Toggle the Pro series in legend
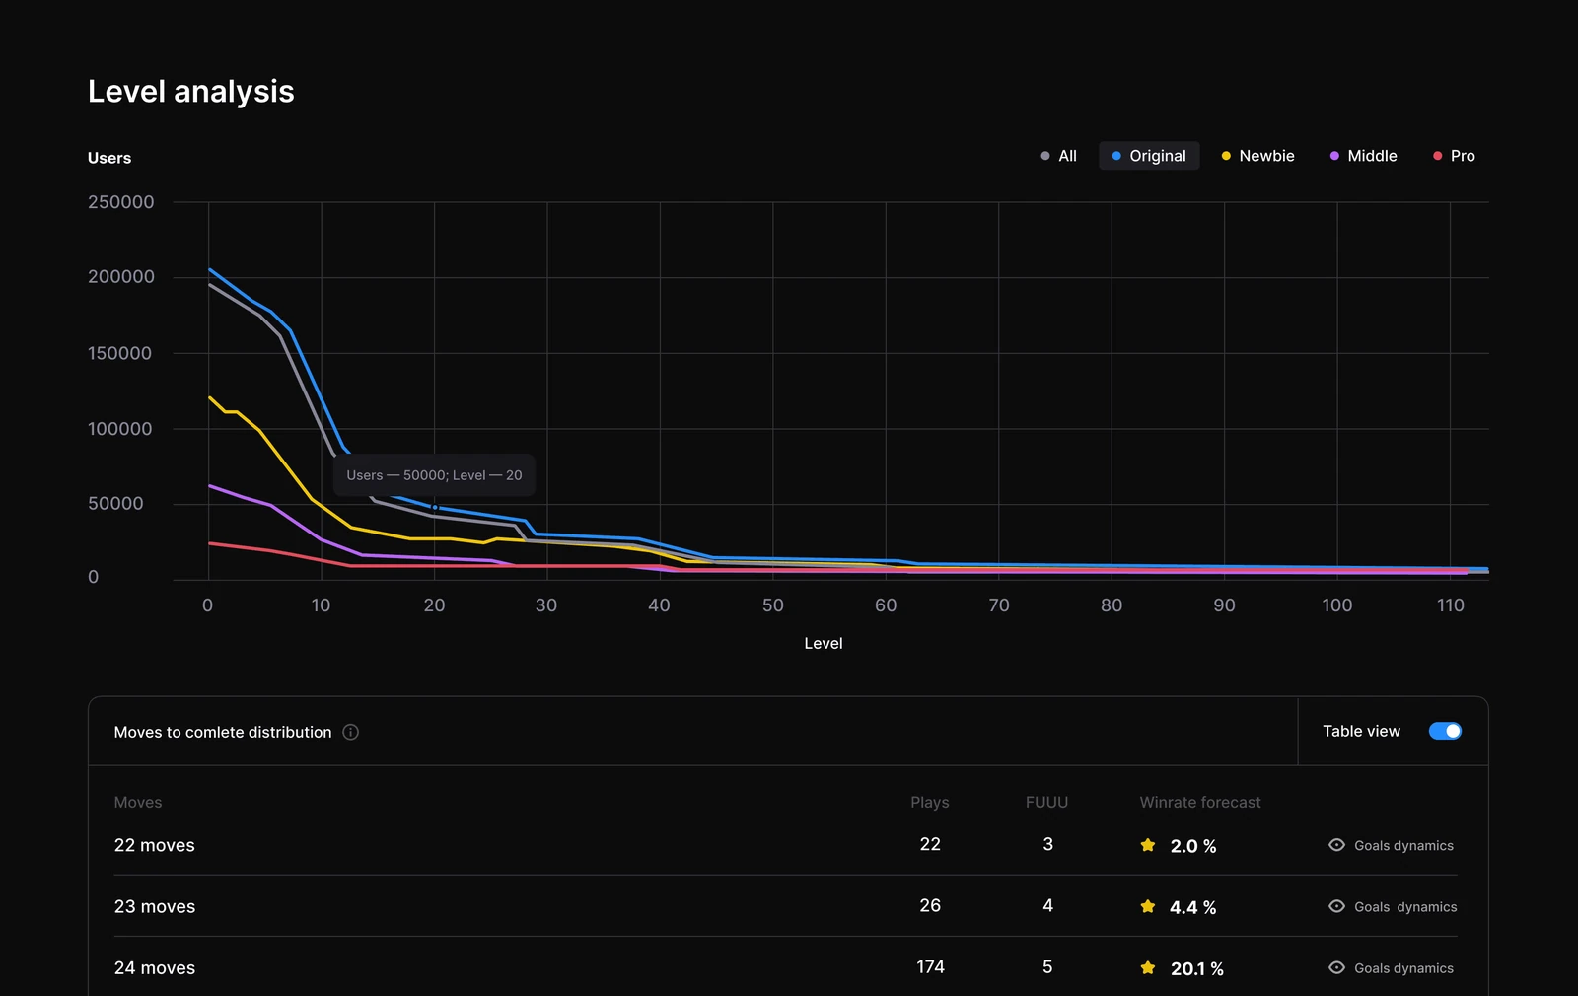This screenshot has width=1578, height=996. (1454, 156)
